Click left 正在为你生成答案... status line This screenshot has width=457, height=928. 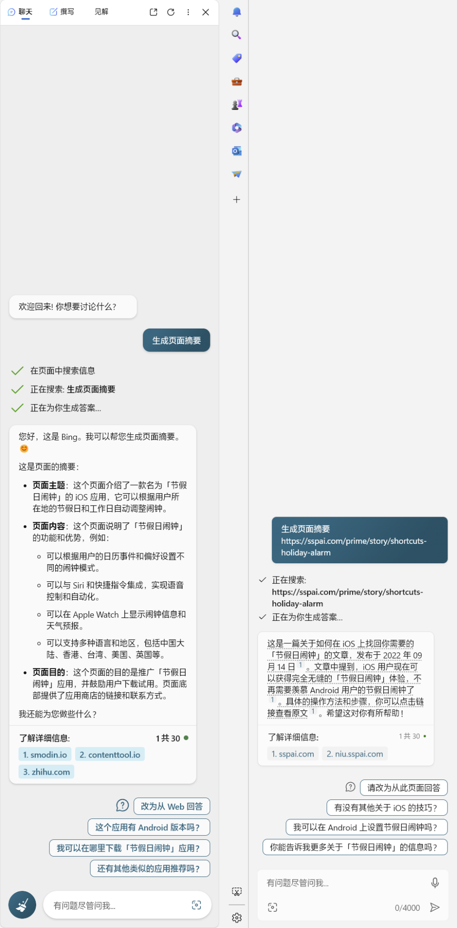pos(66,408)
